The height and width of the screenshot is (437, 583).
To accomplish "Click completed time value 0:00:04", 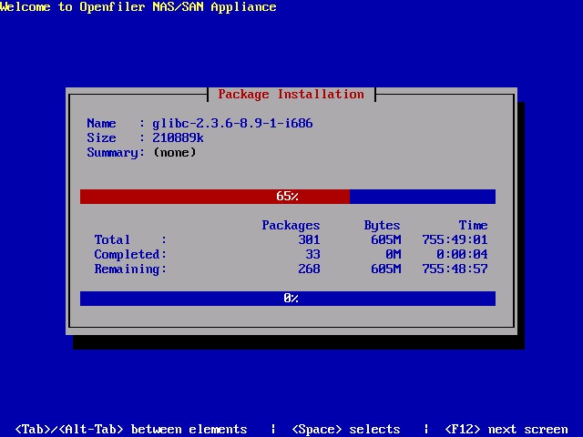I will point(462,255).
